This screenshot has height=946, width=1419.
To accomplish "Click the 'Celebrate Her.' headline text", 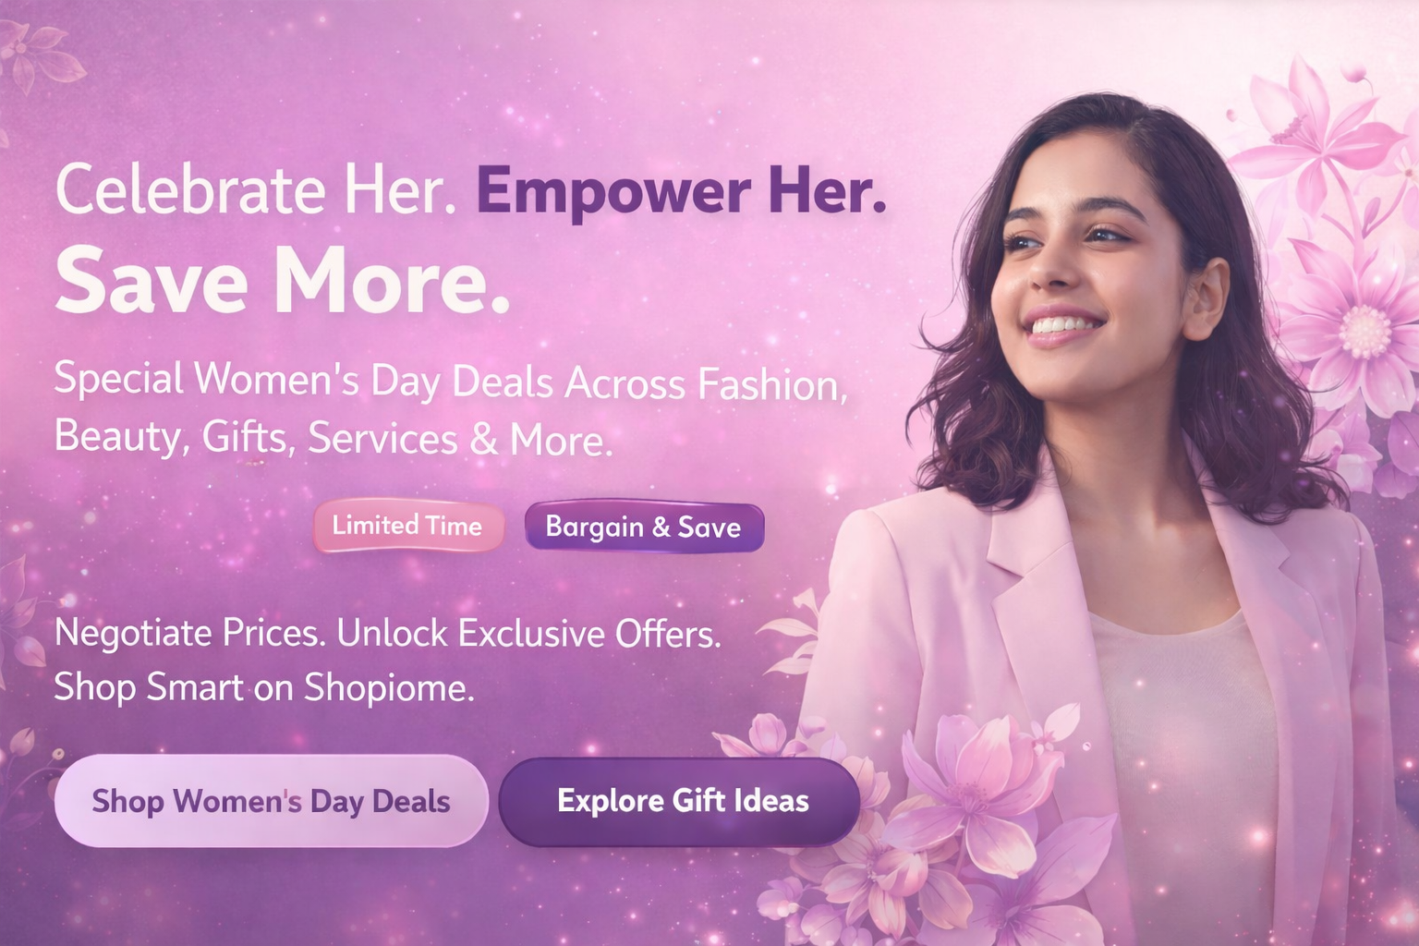I will [x=256, y=189].
